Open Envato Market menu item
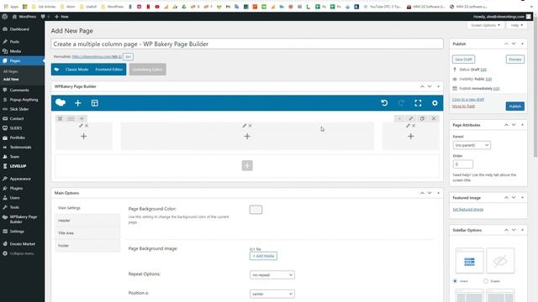The height and width of the screenshot is (302, 538). pos(22,244)
